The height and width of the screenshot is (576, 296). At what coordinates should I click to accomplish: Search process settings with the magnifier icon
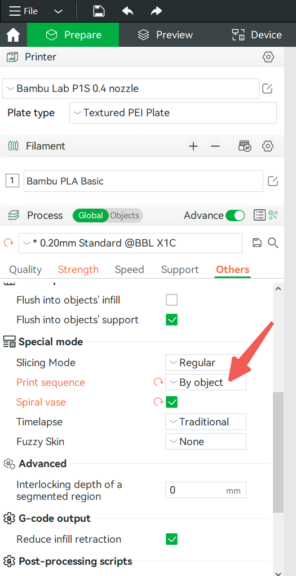pyautogui.click(x=273, y=243)
